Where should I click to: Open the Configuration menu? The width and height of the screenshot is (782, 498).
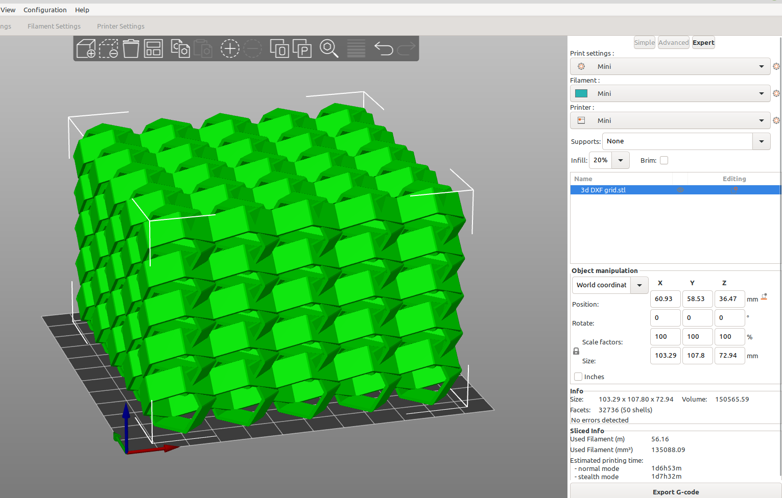pos(45,10)
